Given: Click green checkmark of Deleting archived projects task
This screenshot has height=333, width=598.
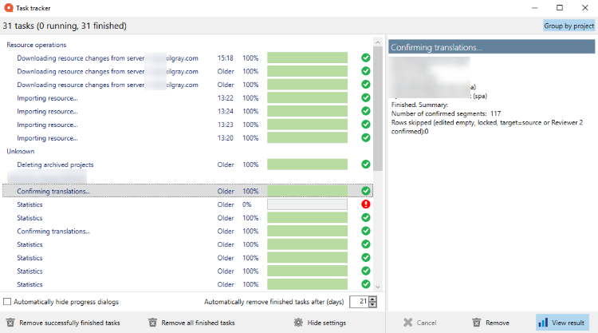Looking at the screenshot, I should pos(366,165).
